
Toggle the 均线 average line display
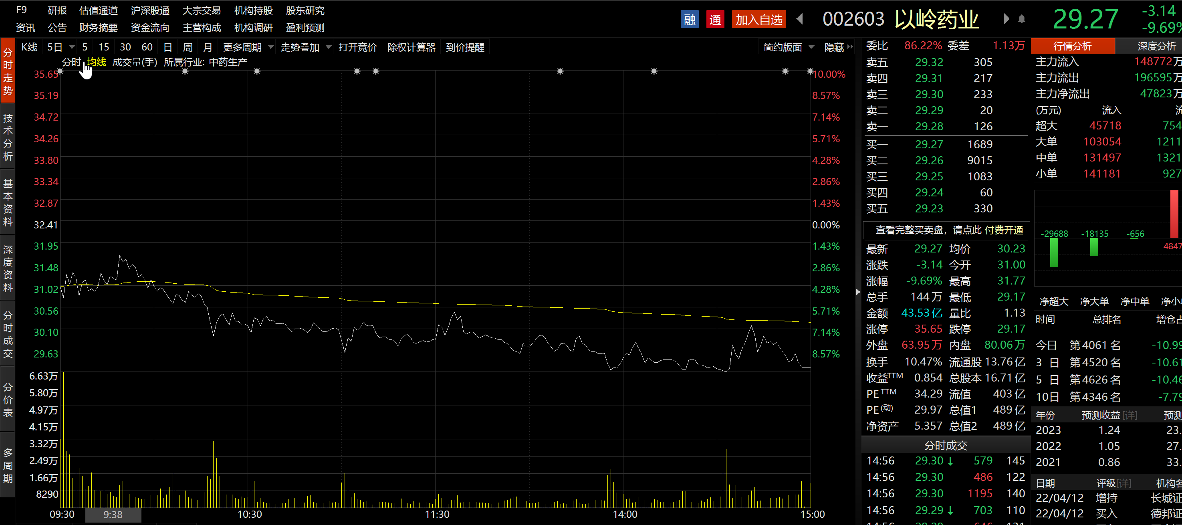(96, 62)
